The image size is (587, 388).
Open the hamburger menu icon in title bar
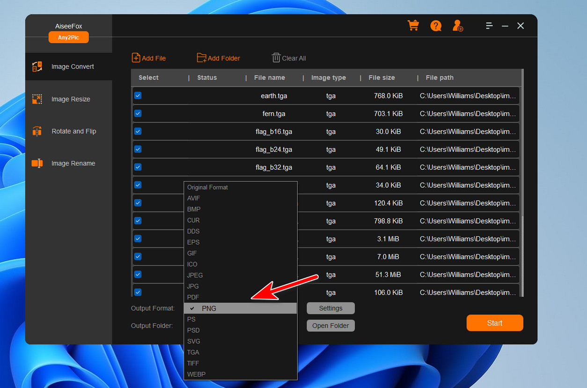(489, 26)
